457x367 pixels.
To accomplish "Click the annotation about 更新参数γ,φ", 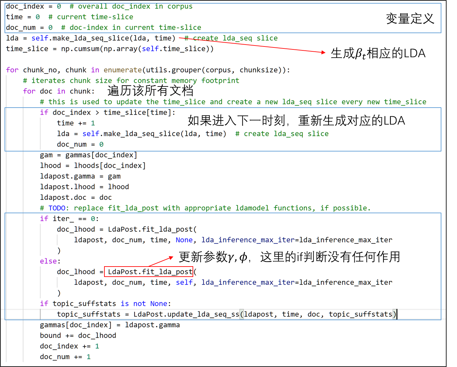I will tap(289, 257).
